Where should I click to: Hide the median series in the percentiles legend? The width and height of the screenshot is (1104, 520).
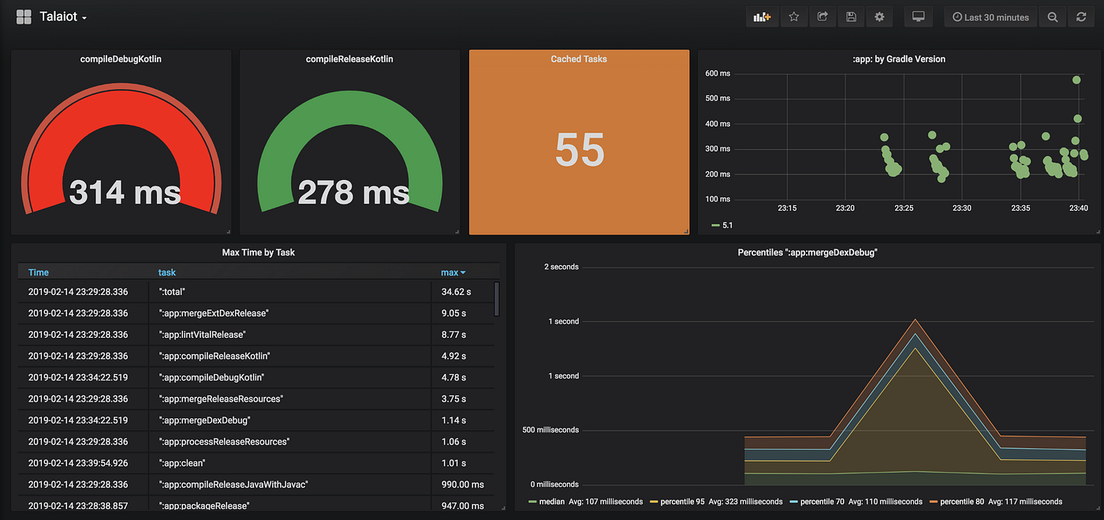coord(552,501)
